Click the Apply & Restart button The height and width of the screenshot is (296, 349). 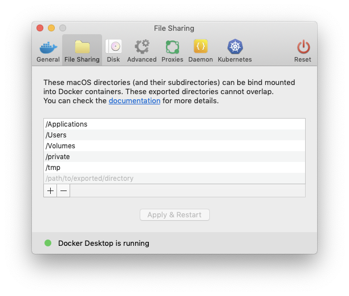[x=174, y=215]
